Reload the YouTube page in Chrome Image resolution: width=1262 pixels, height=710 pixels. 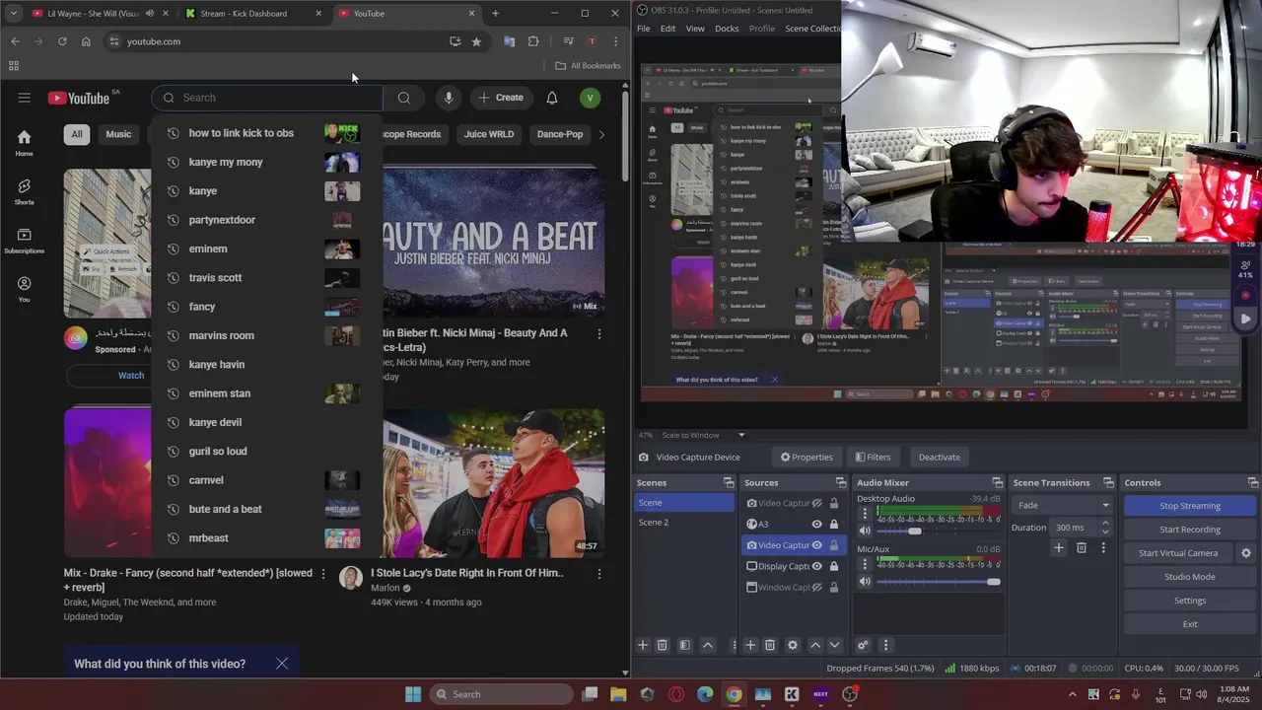tap(62, 41)
